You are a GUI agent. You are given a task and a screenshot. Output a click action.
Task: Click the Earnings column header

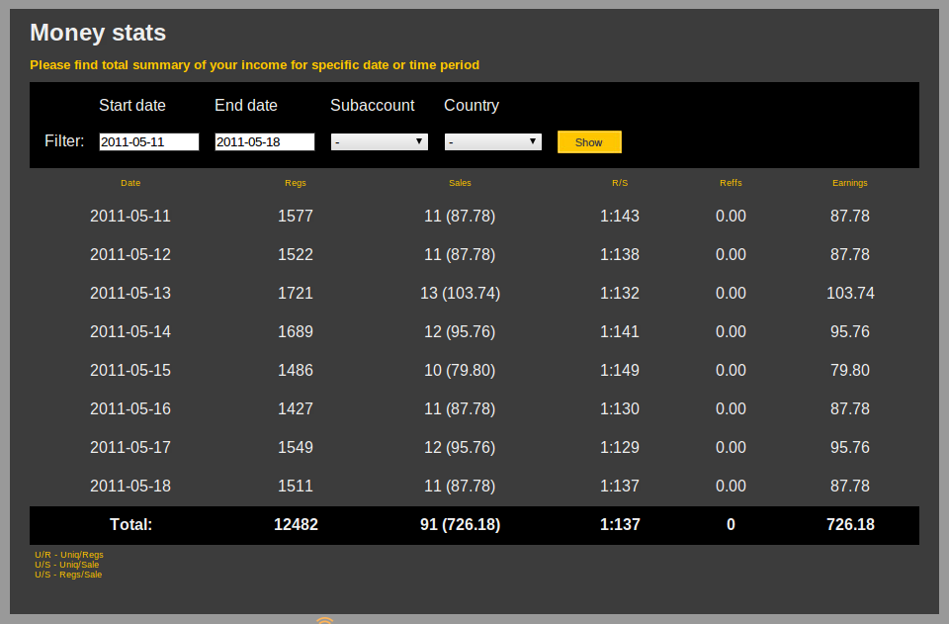850,183
